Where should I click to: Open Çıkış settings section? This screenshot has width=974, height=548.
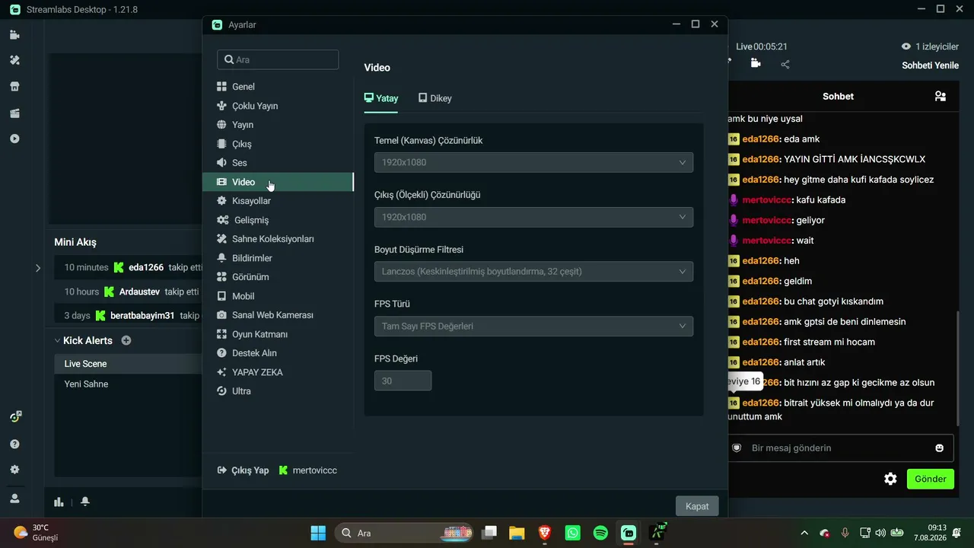278,144
